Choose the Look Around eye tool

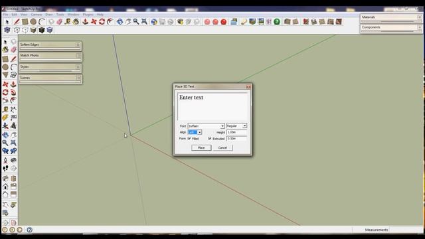13,161
